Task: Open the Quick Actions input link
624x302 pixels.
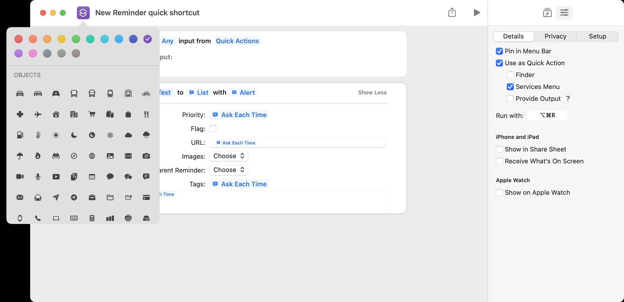Action: pyautogui.click(x=237, y=41)
